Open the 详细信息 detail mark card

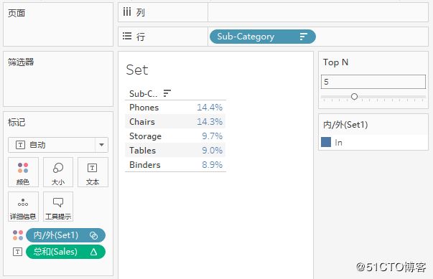coord(23,207)
